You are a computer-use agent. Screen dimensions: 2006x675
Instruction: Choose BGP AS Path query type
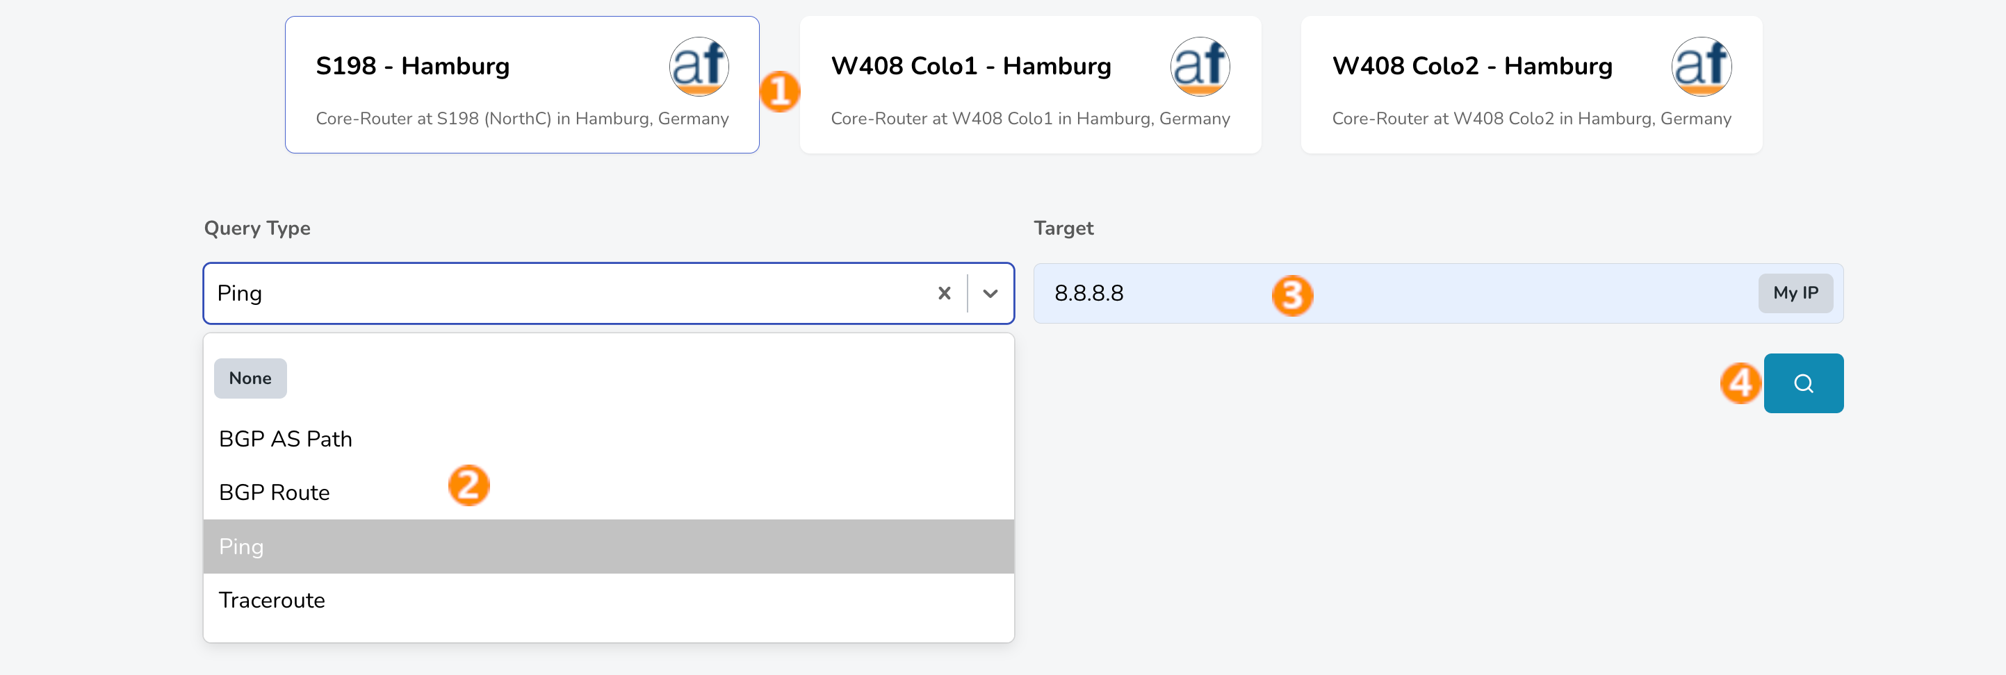click(x=286, y=440)
